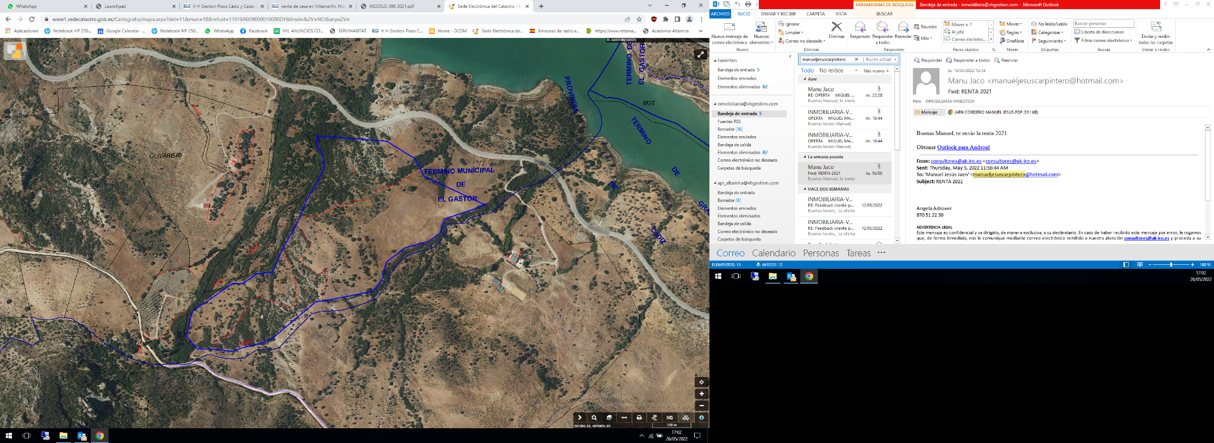
Task: Toggle reading view icon in Outlook status bar
Action: [1140, 265]
